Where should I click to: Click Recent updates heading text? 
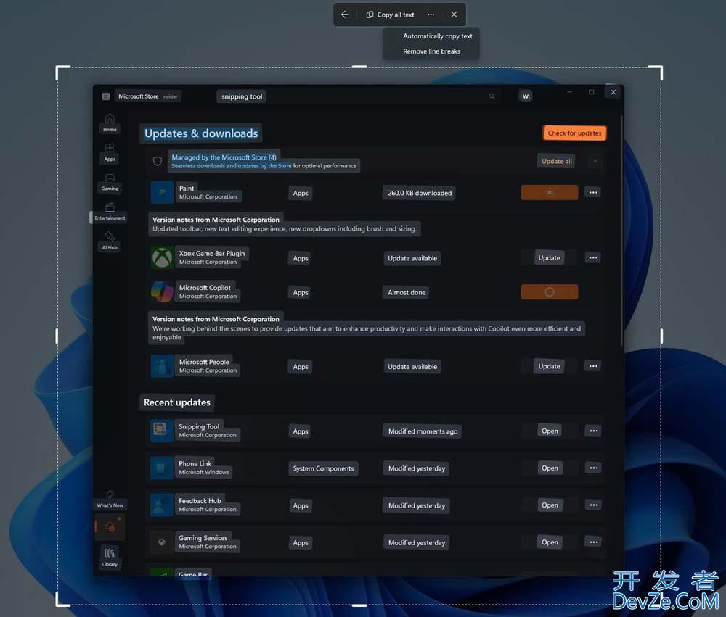coord(177,402)
